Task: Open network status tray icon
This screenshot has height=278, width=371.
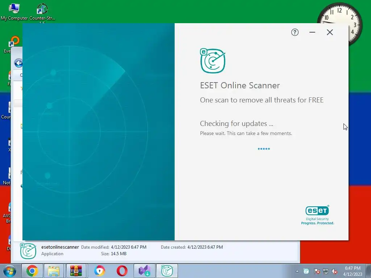Action: tap(326, 271)
